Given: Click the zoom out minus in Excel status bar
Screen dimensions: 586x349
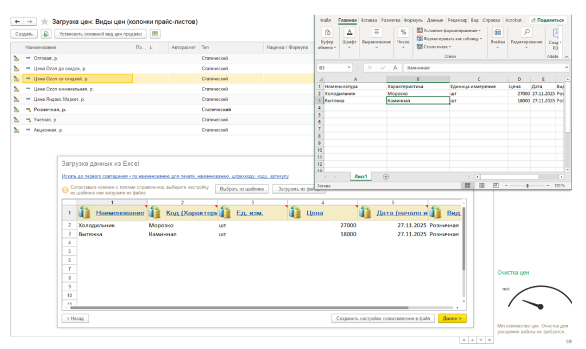Looking at the screenshot, I should click(506, 186).
